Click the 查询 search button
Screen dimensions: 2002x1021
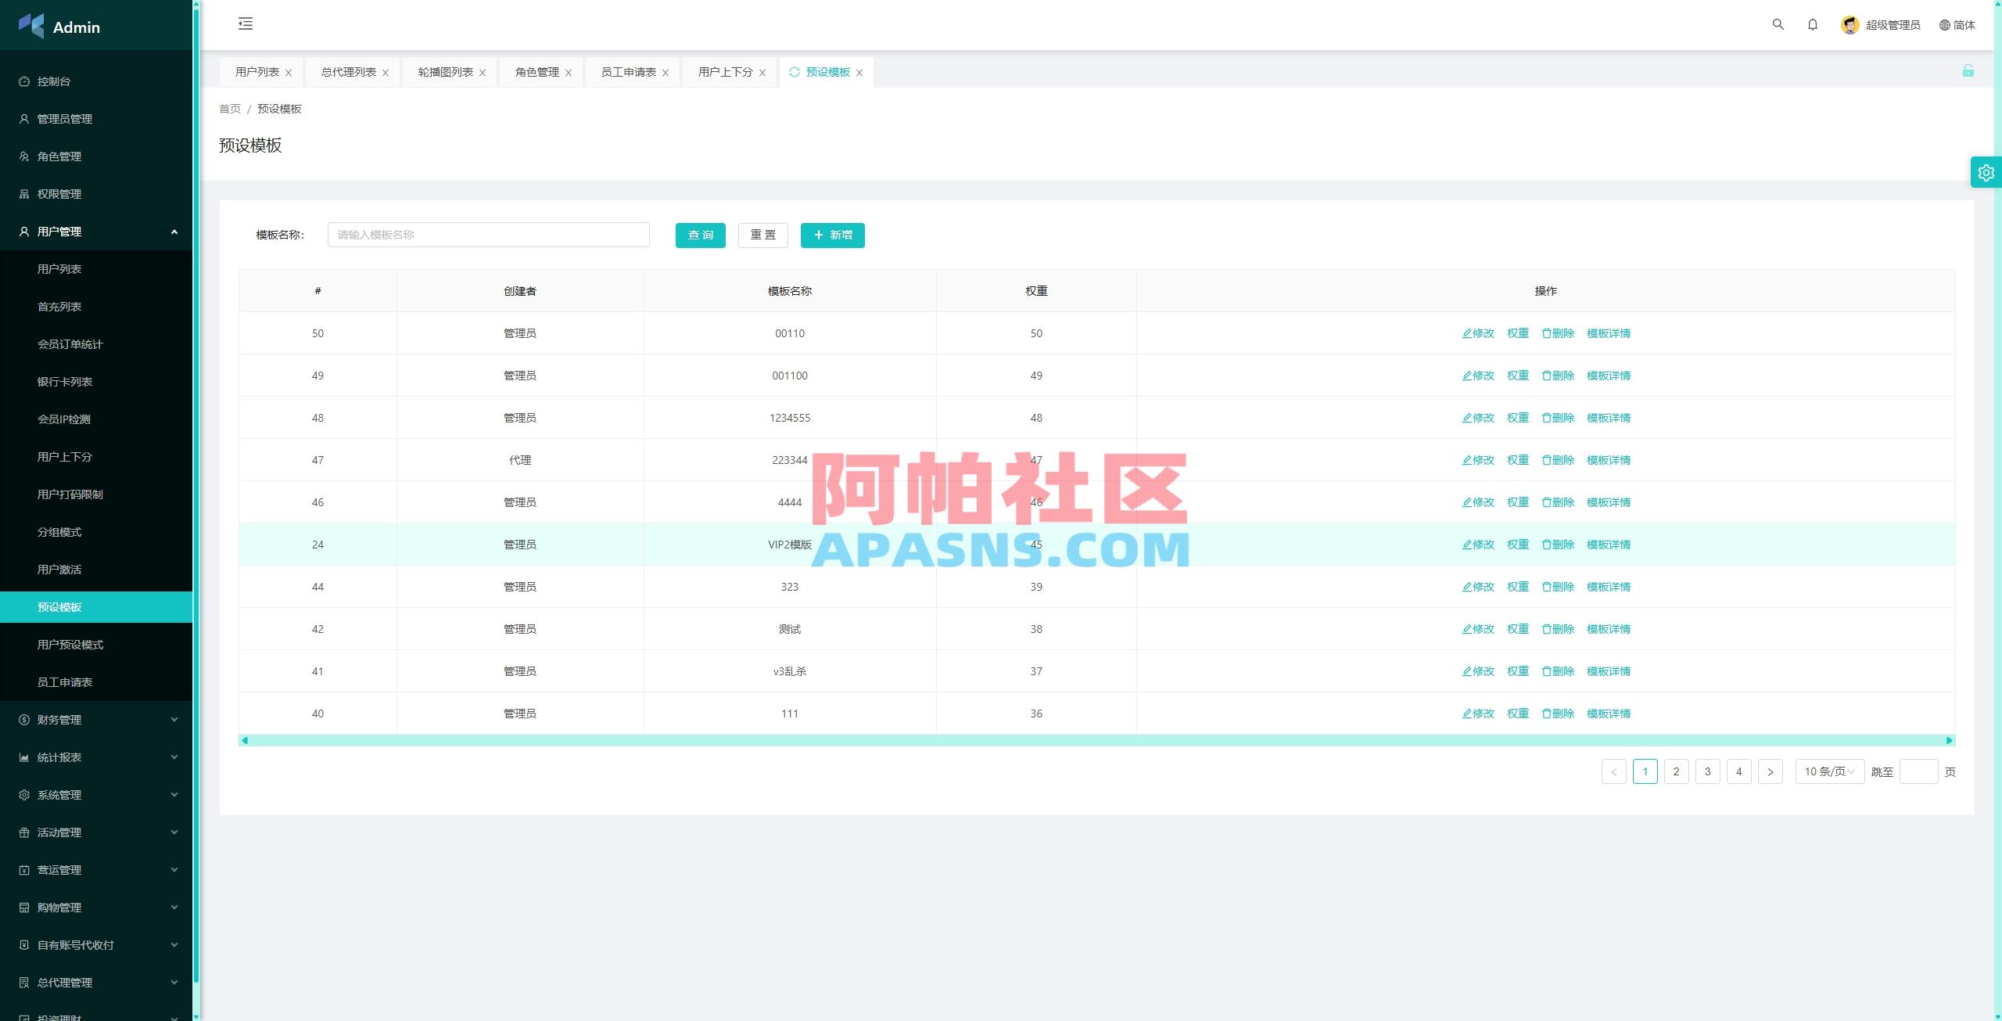[x=700, y=235]
